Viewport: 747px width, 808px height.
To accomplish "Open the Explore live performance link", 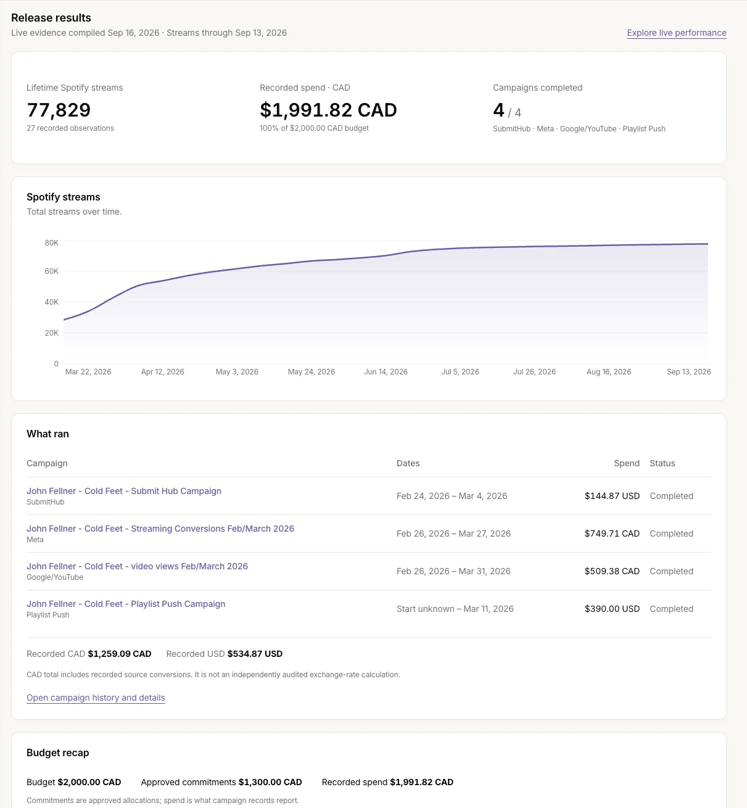I will tap(677, 33).
